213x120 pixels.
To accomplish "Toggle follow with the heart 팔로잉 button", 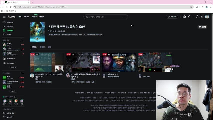I will [x=202, y=27].
